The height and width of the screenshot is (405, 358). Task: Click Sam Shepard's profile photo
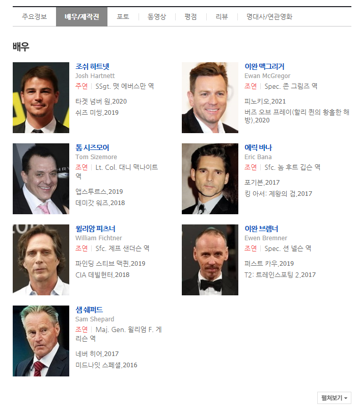click(41, 341)
